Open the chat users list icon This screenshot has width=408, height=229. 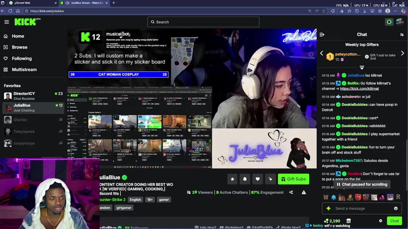(x=402, y=34)
